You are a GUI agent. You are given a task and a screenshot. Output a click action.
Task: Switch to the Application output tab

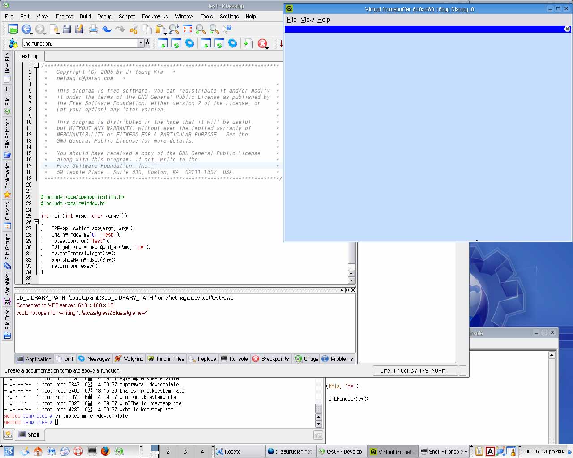click(x=34, y=359)
